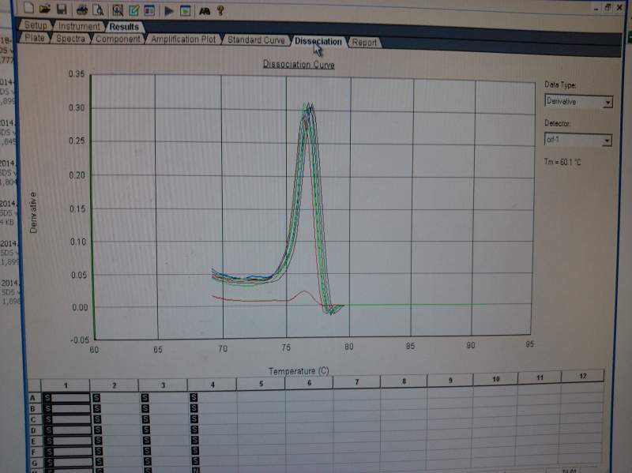Click the Print toolbar icon
The height and width of the screenshot is (473, 632).
pos(82,9)
